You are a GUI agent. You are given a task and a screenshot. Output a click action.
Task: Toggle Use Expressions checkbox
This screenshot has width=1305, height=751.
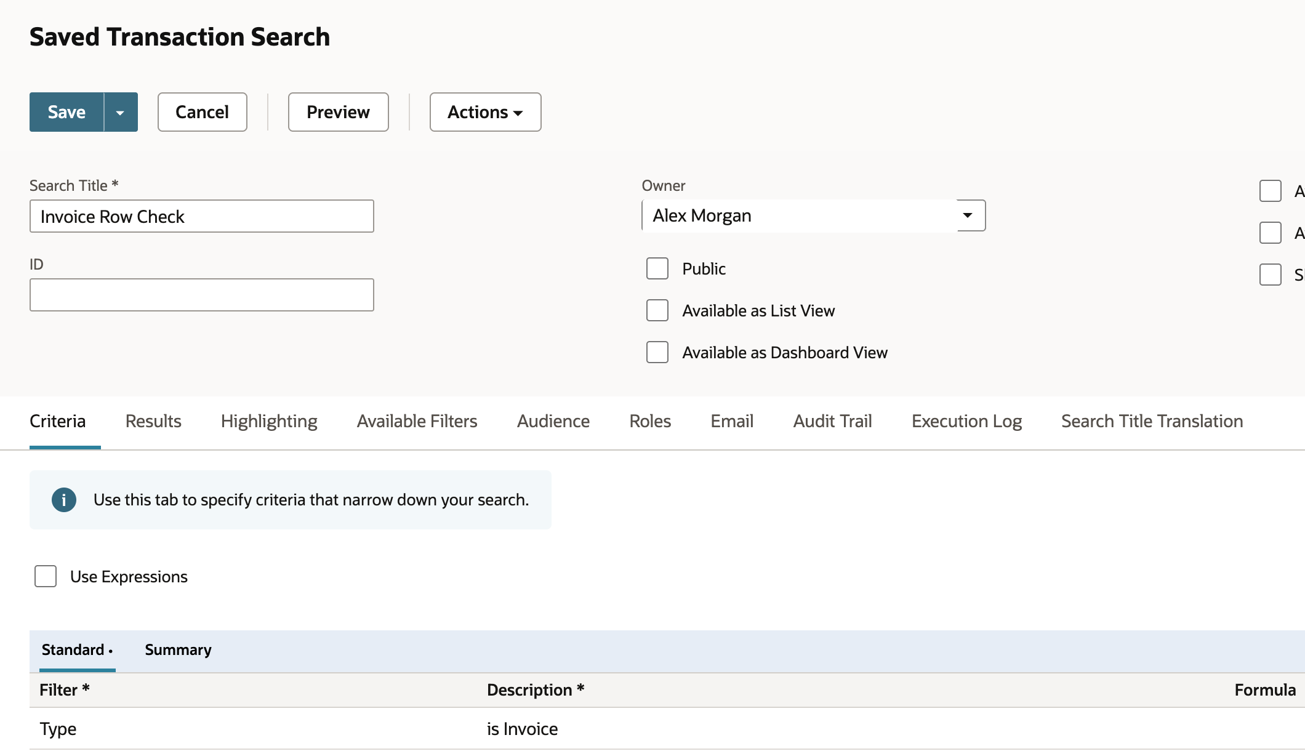pyautogui.click(x=46, y=576)
